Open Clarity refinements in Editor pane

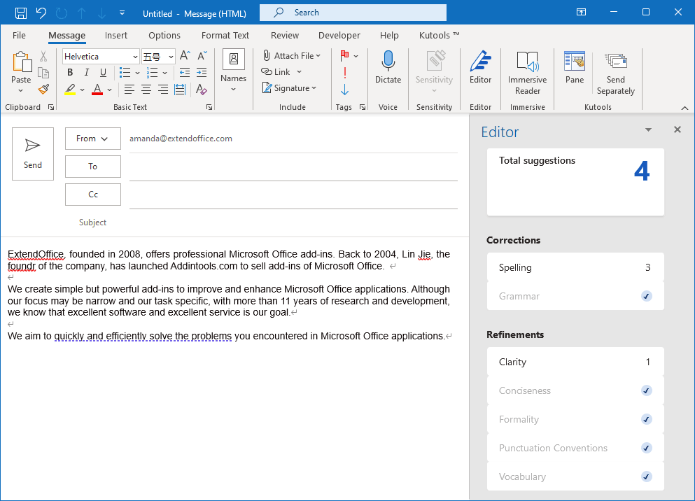tap(575, 362)
